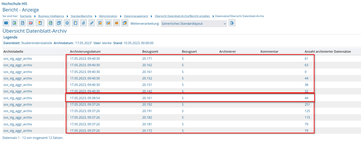Export report as XML file

click(x=22, y=23)
